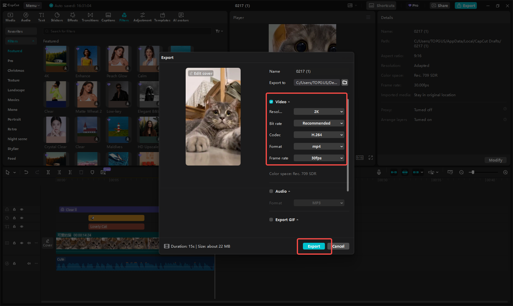Click the timeline zoom slider handle
Image resolution: width=513 pixels, height=306 pixels.
pyautogui.click(x=473, y=172)
